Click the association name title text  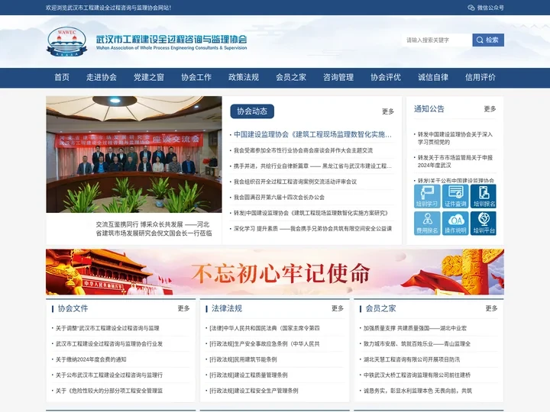coord(172,42)
